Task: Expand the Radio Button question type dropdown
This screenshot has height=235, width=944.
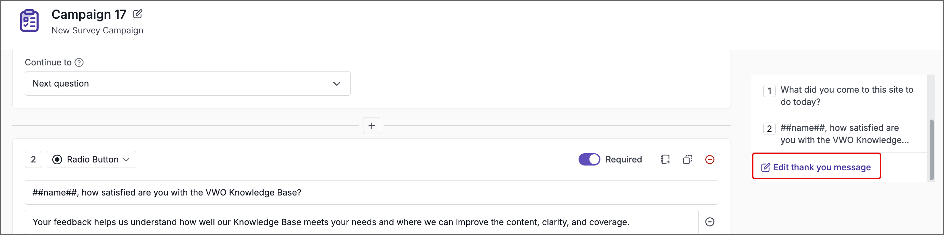Action: (127, 159)
